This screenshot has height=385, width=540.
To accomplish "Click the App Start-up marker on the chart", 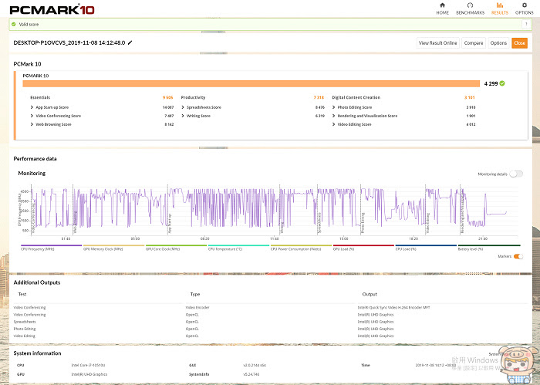I will 169,224.
